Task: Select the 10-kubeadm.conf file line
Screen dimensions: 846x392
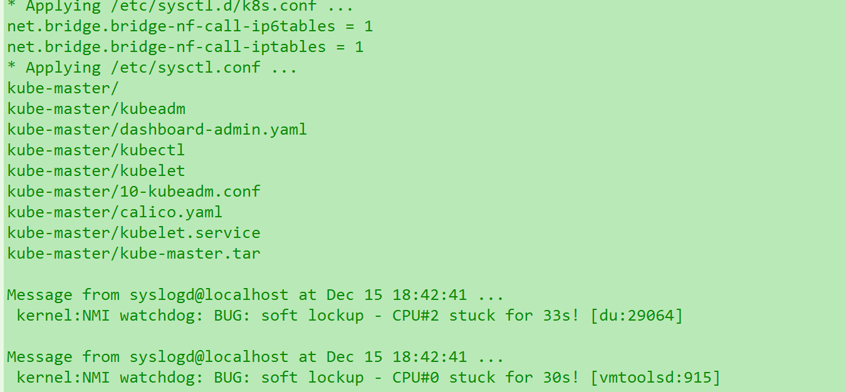Action: [x=133, y=192]
